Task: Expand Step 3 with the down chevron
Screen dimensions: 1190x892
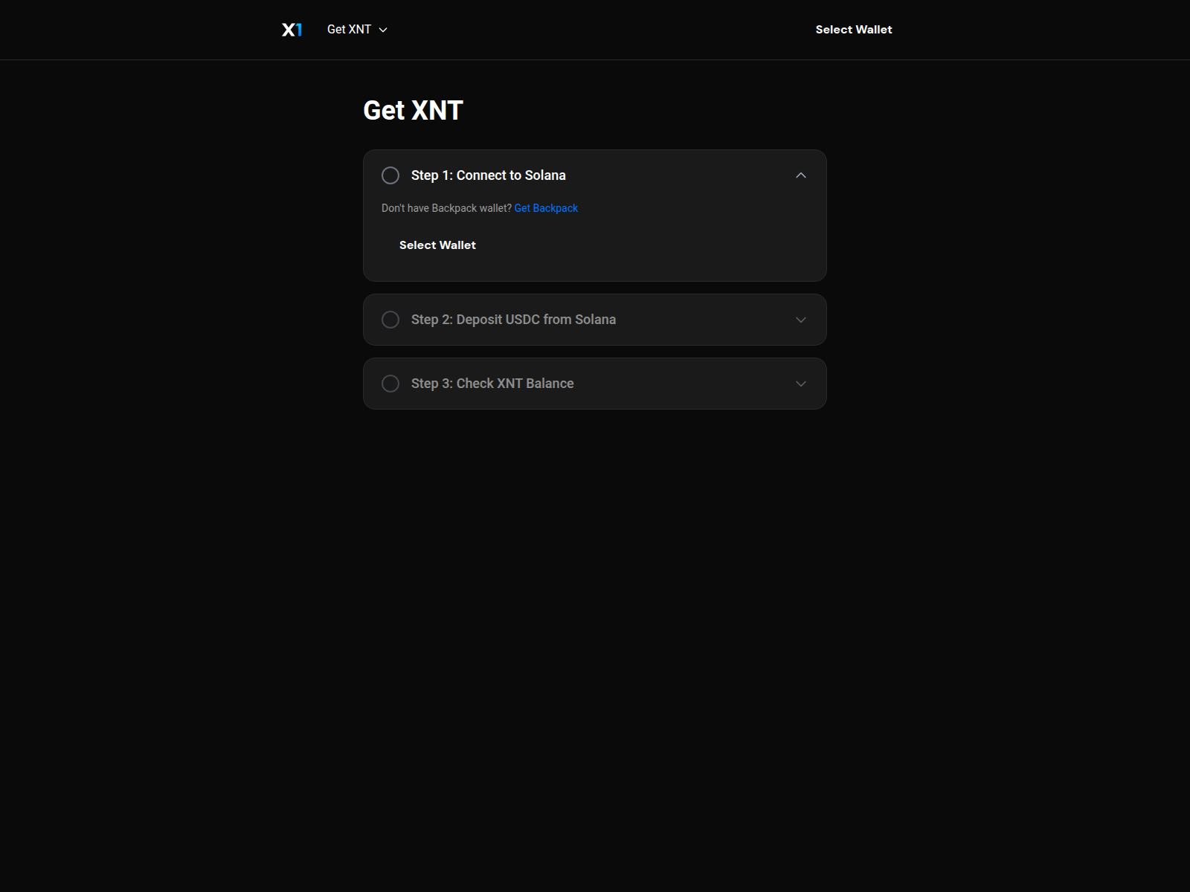Action: 801,384
